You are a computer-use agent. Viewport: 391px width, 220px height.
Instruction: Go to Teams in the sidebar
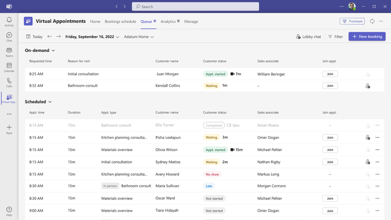pyautogui.click(x=9, y=52)
